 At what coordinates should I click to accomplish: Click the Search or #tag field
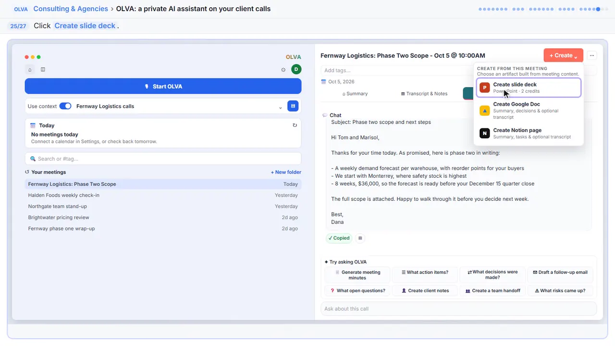[x=163, y=159]
